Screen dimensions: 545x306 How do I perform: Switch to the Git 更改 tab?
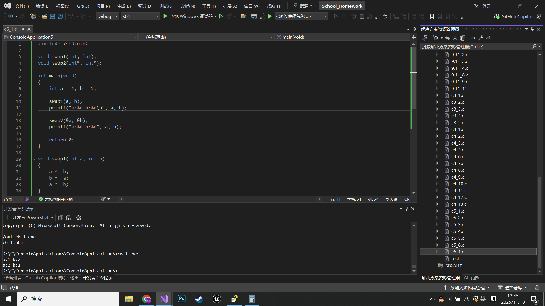[x=471, y=278]
